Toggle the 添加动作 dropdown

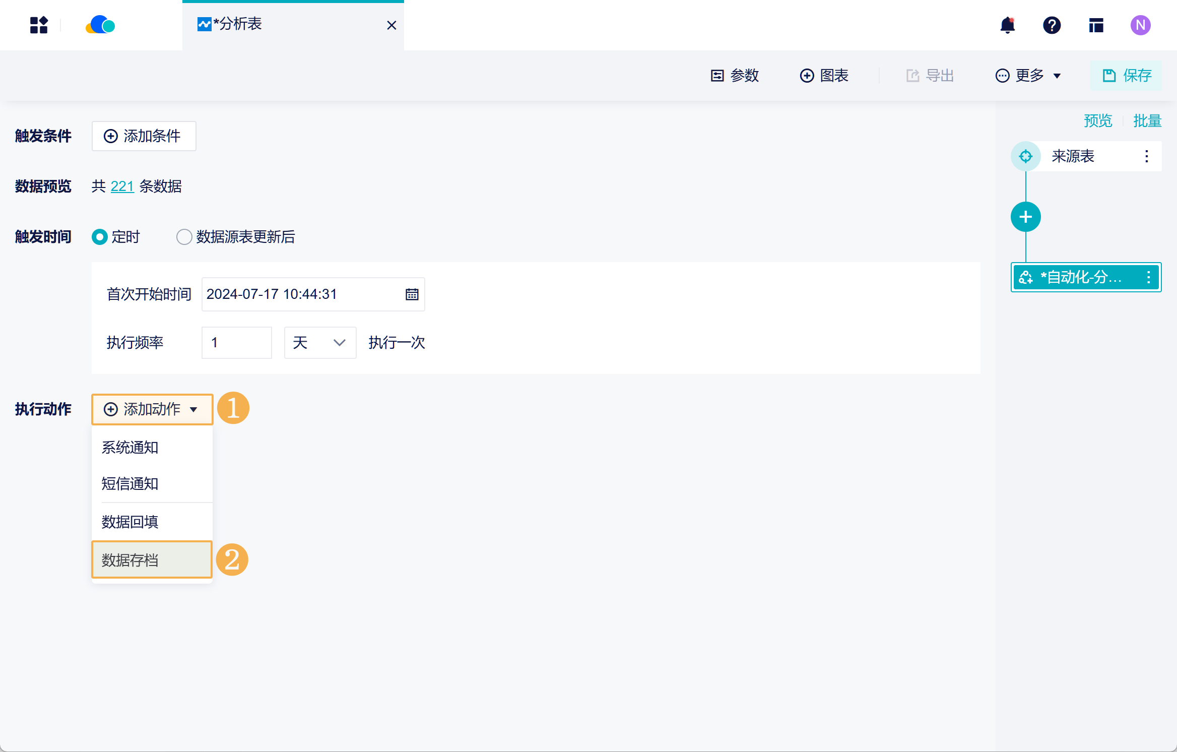(x=152, y=409)
